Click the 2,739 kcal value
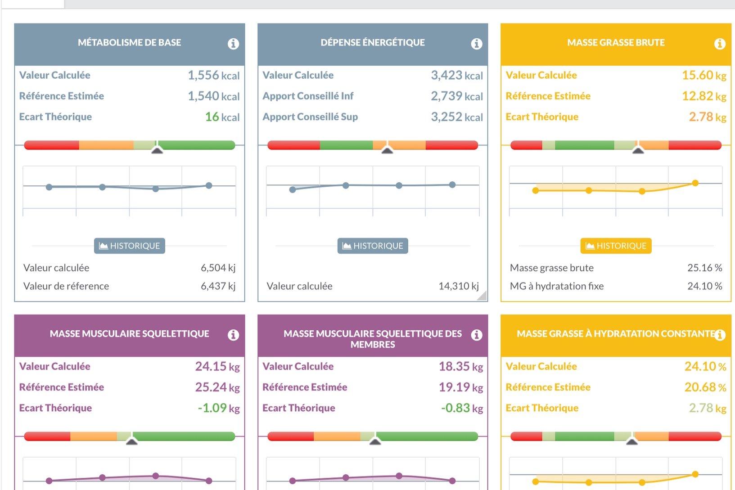 pos(457,96)
